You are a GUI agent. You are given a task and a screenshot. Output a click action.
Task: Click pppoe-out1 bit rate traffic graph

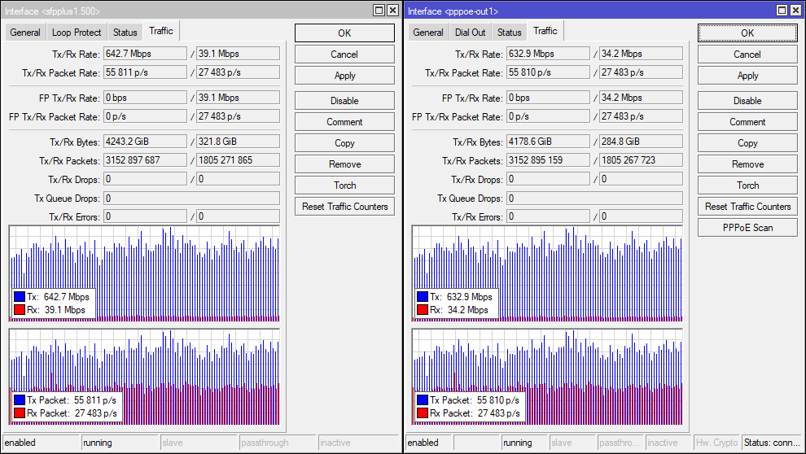(547, 273)
